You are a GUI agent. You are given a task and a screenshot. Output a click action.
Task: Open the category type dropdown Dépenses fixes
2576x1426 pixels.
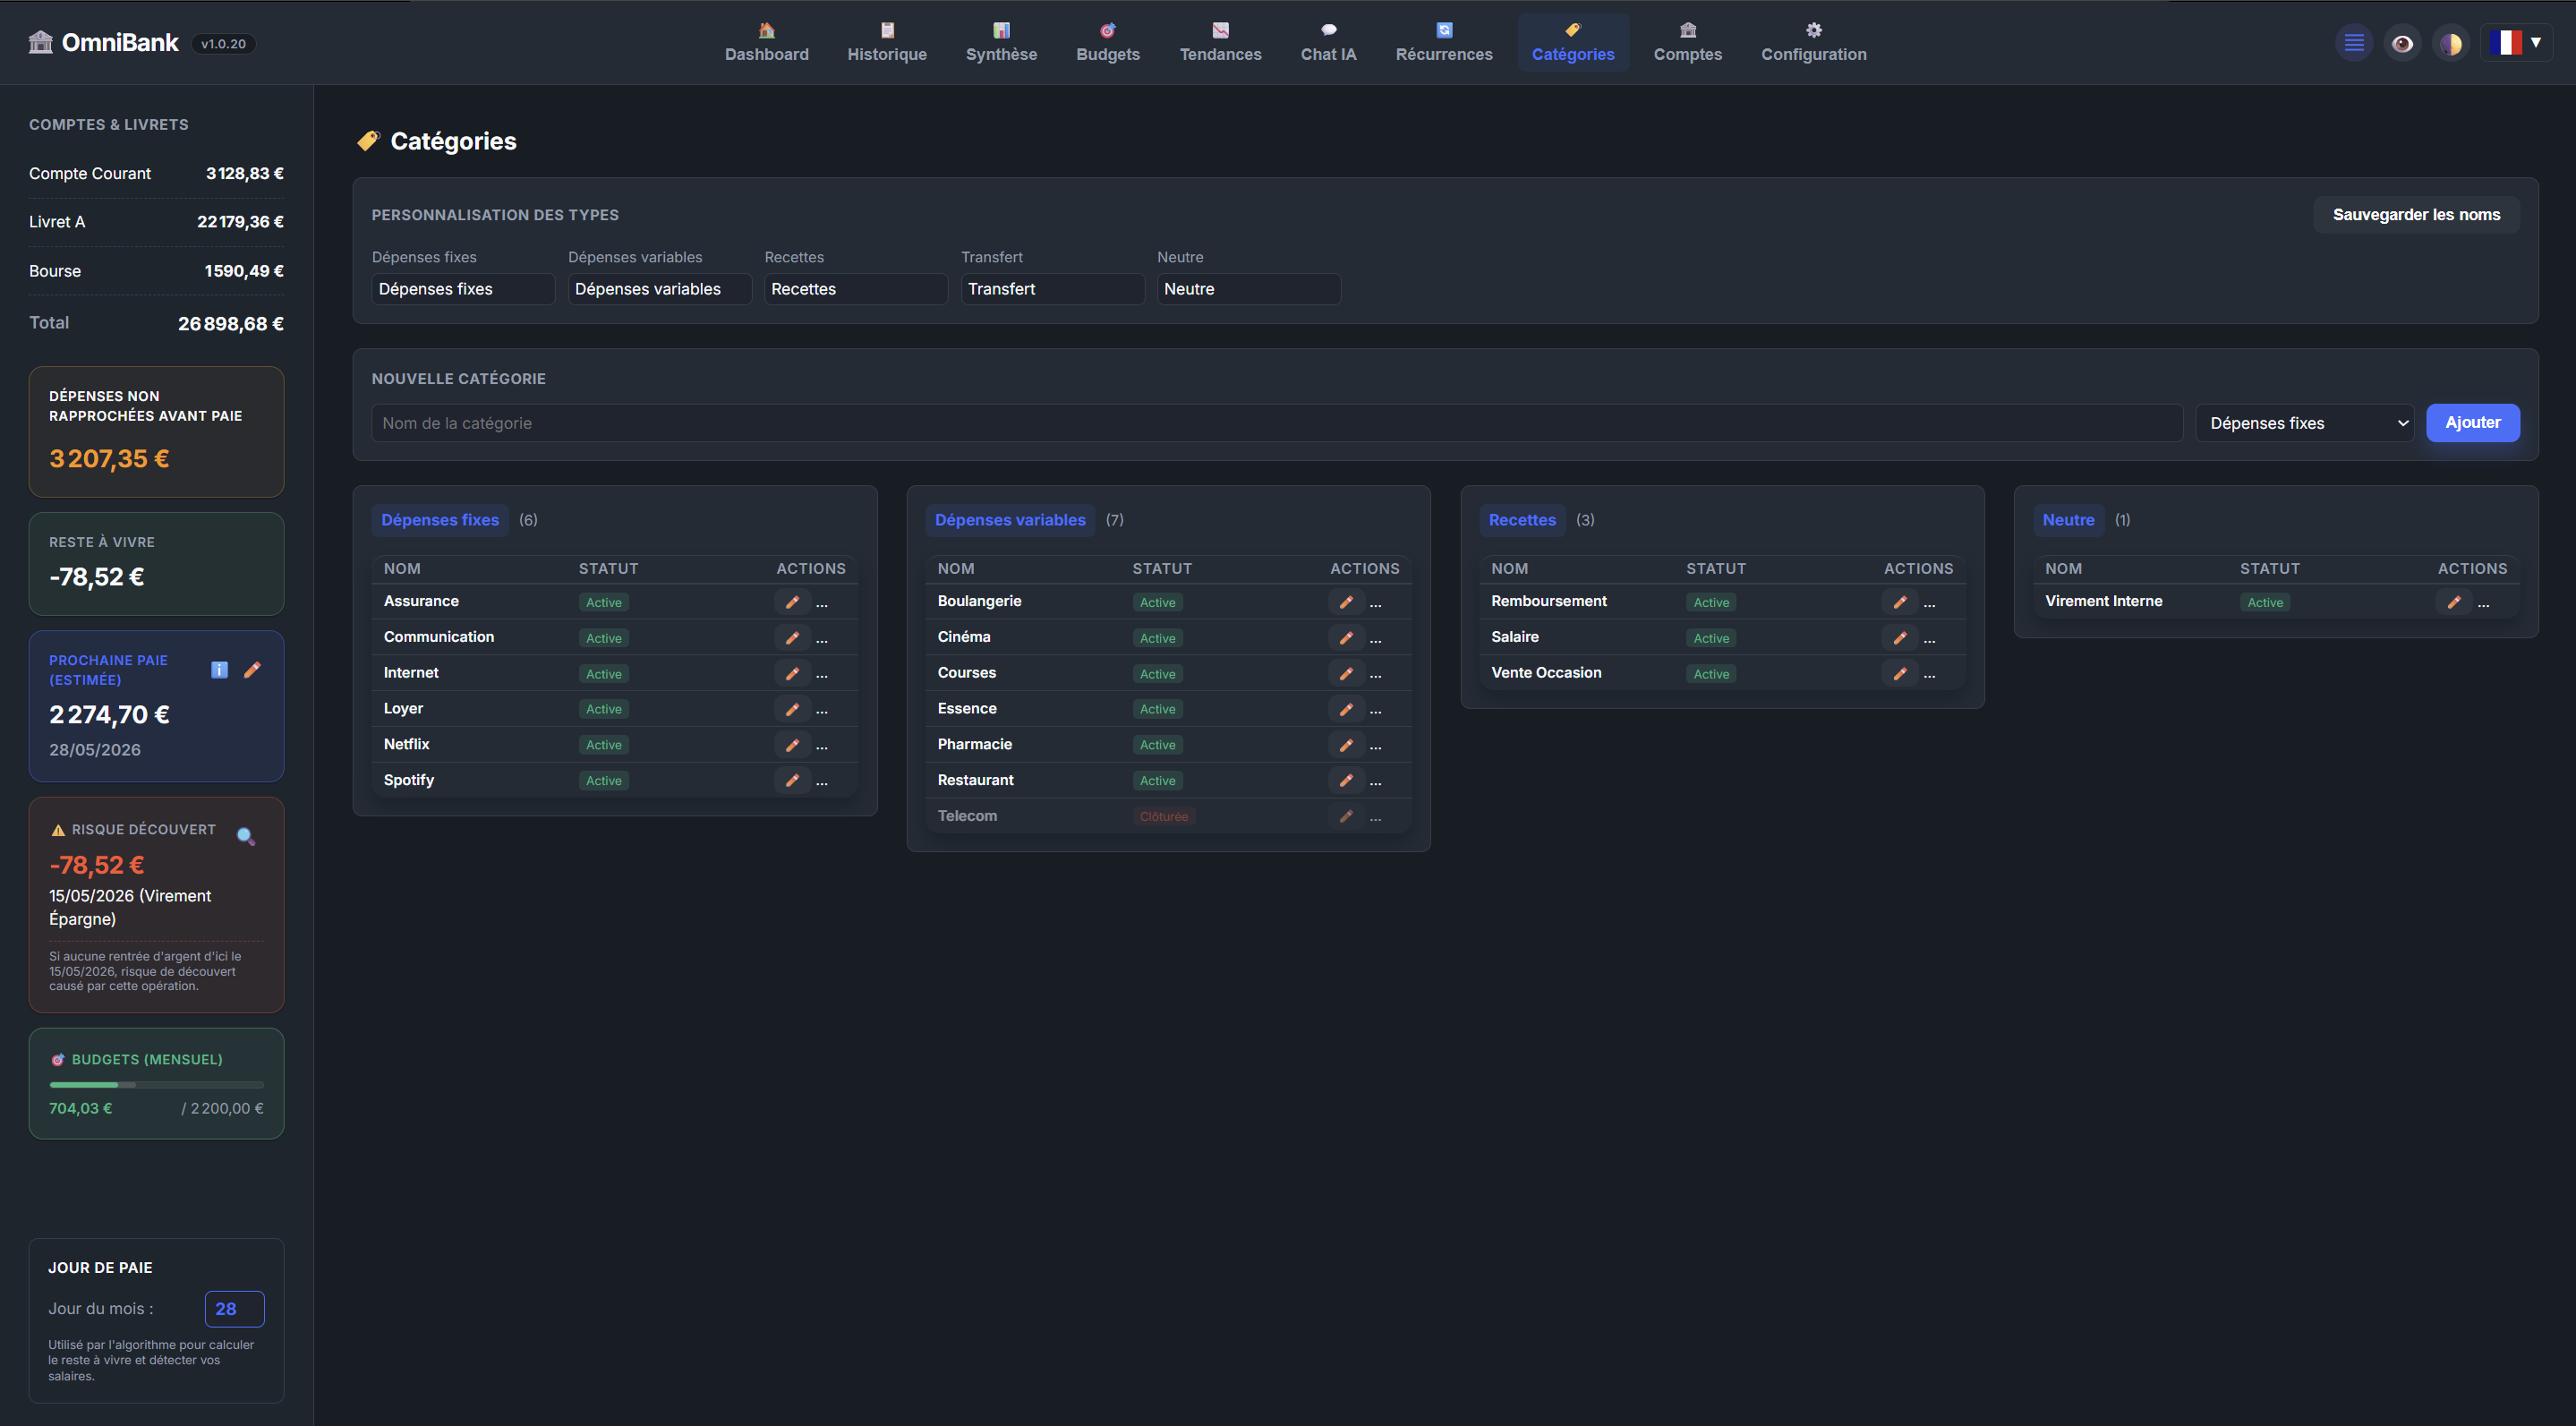tap(2304, 423)
